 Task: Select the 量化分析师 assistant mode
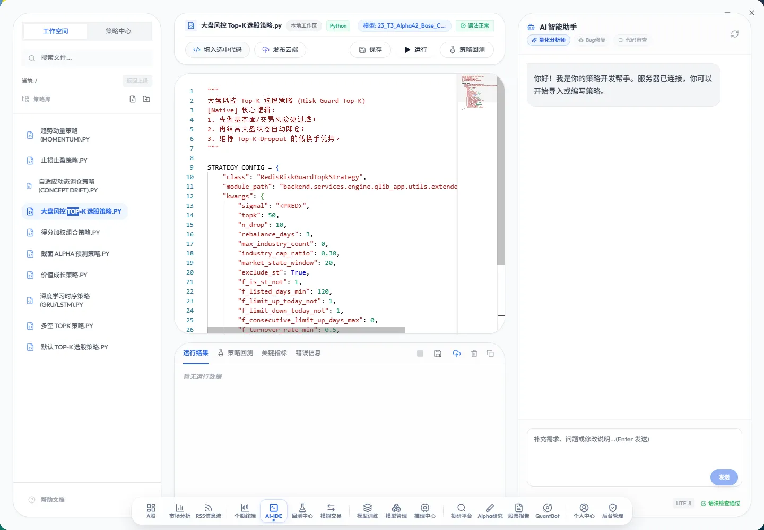click(549, 40)
